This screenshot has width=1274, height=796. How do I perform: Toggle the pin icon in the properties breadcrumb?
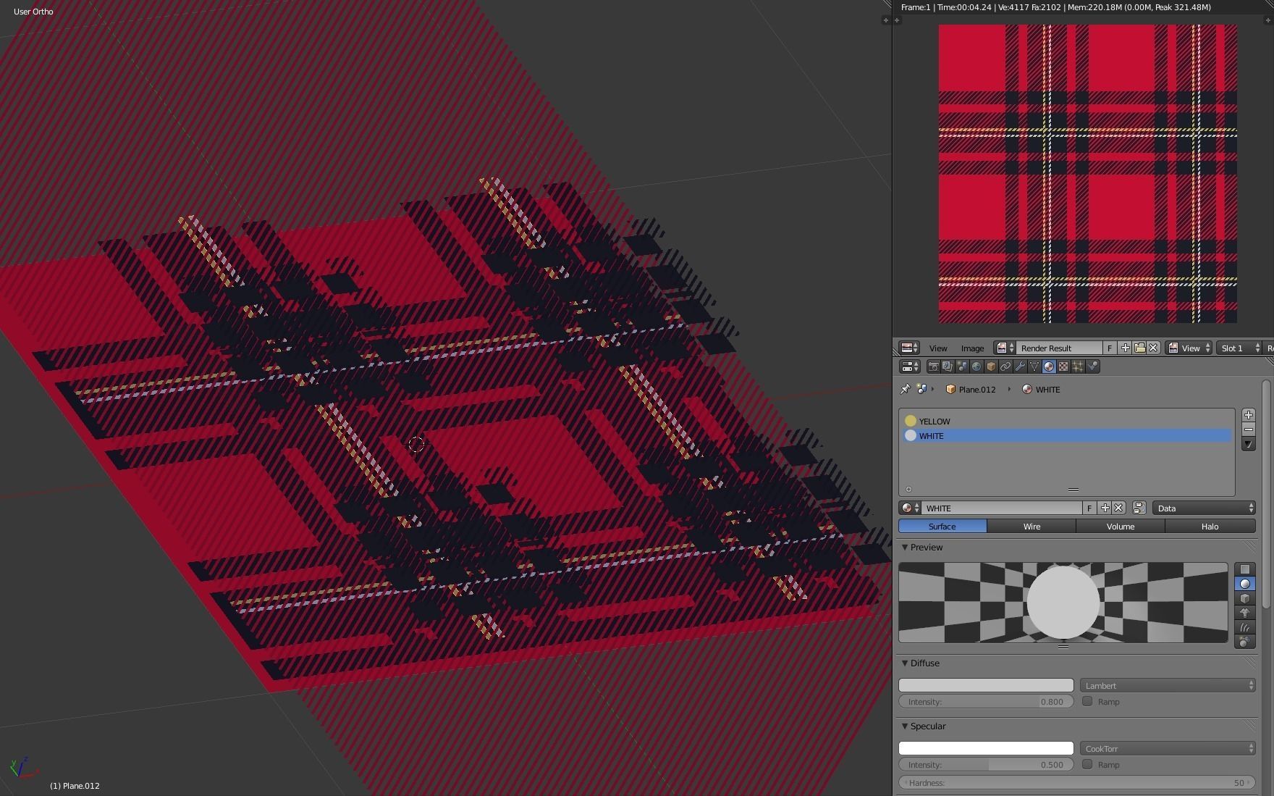pos(905,389)
